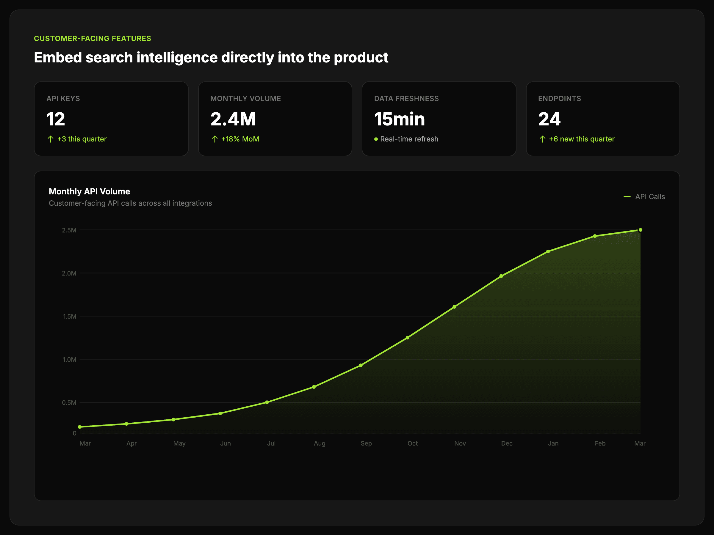This screenshot has width=714, height=535.
Task: Click the up arrow icon next to +18% MoM
Action: 215,139
